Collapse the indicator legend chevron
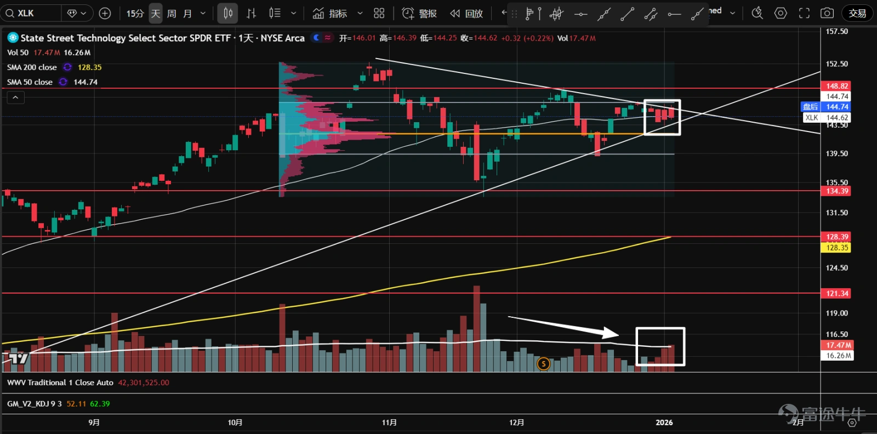877x434 pixels. tap(15, 97)
